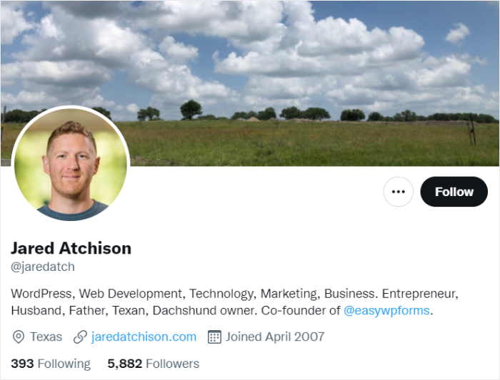Open the @easywpforms mention link
Viewport: 500px width, 380px height.
pos(386,310)
